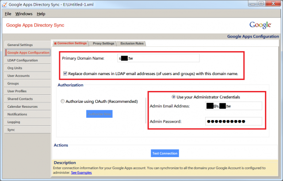The width and height of the screenshot is (283, 181).
Task: Close the Directory Sync window
Action: (x=273, y=4)
